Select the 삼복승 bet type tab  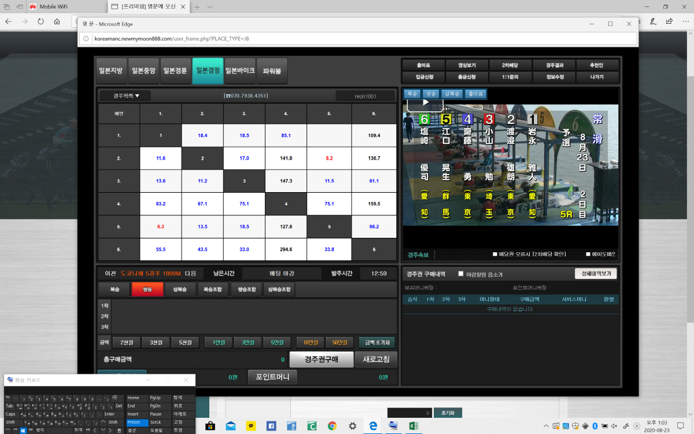(180, 289)
